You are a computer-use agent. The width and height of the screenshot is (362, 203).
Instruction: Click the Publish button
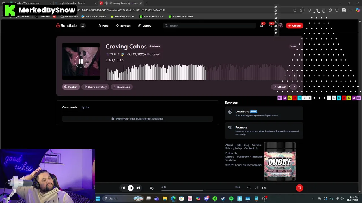(x=71, y=87)
